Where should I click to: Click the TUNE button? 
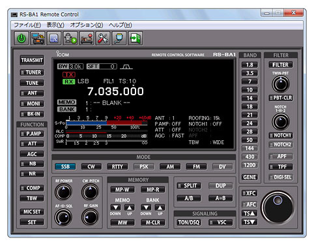[32, 83]
